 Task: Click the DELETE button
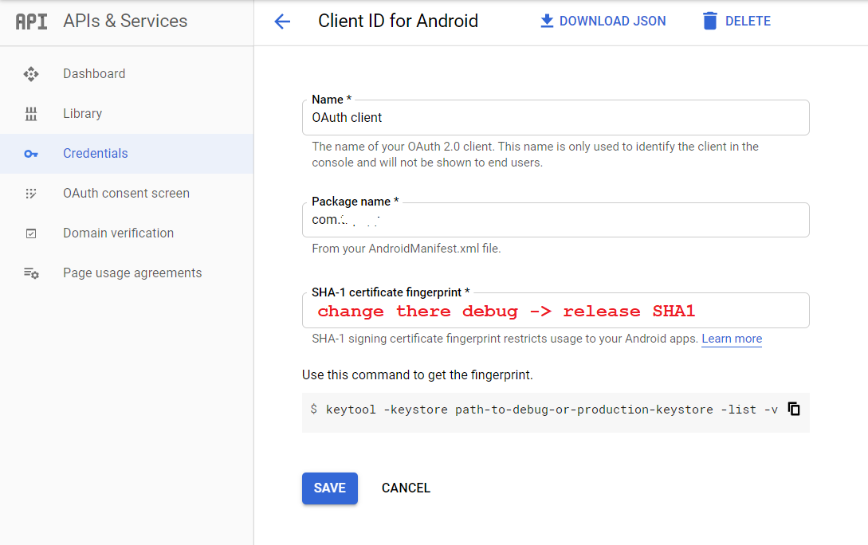coord(736,21)
